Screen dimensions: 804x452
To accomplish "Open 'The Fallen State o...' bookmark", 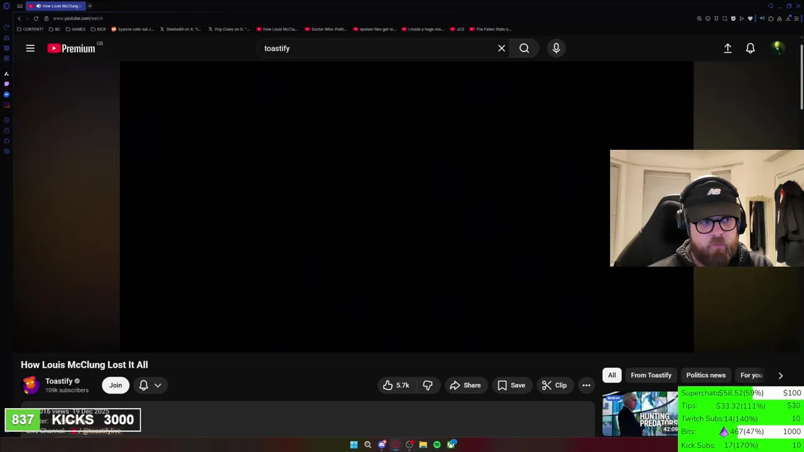I will click(490, 29).
